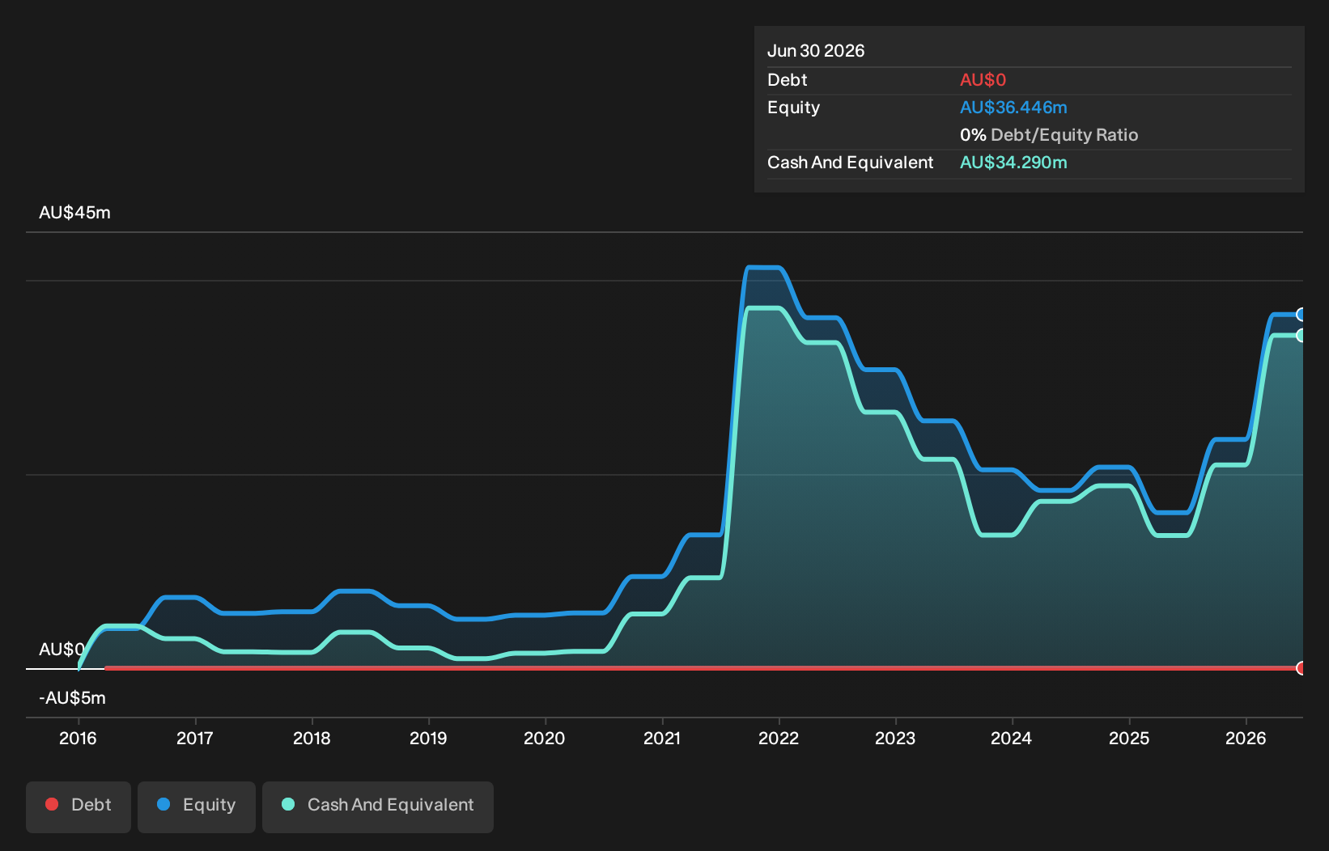This screenshot has width=1329, height=851.
Task: Click the 2018 x-axis label
Action: [x=312, y=738]
